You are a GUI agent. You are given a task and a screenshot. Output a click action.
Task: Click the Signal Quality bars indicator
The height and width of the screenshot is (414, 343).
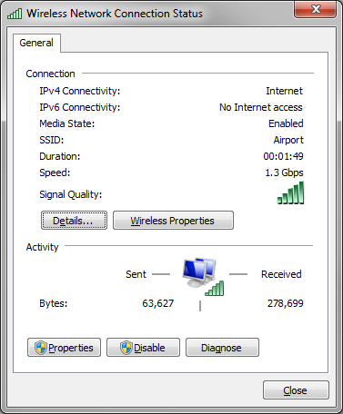pos(290,192)
